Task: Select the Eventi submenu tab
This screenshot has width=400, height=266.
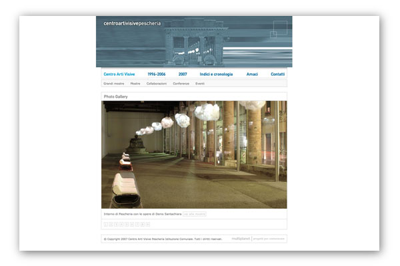Action: (200, 84)
